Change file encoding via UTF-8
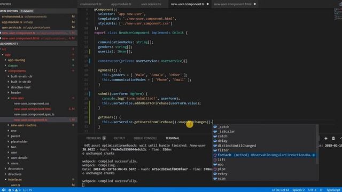Viewport: 342px width, 192px height. click(x=312, y=190)
